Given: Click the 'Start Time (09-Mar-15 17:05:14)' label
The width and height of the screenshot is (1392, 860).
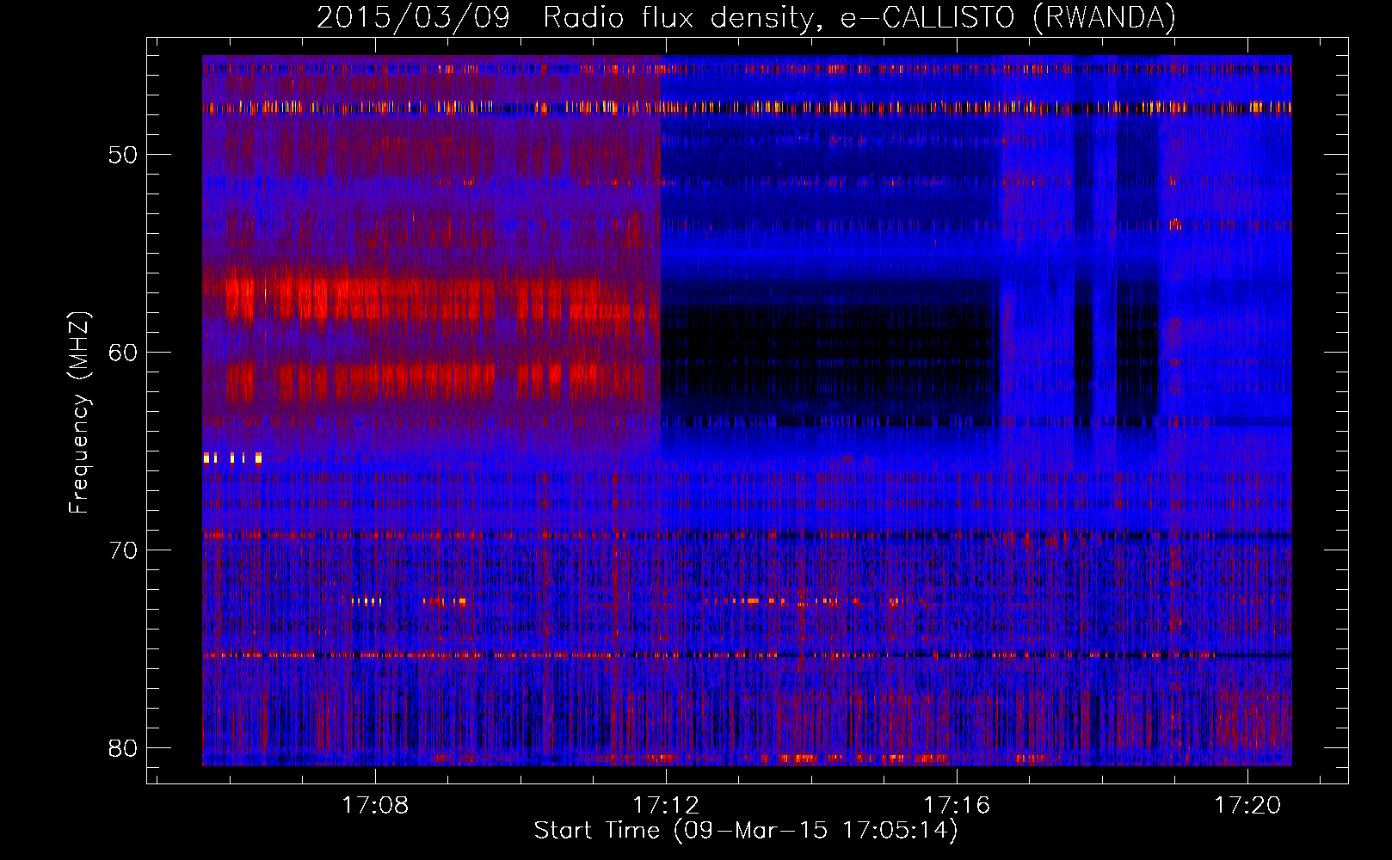Looking at the screenshot, I should pyautogui.click(x=746, y=831).
